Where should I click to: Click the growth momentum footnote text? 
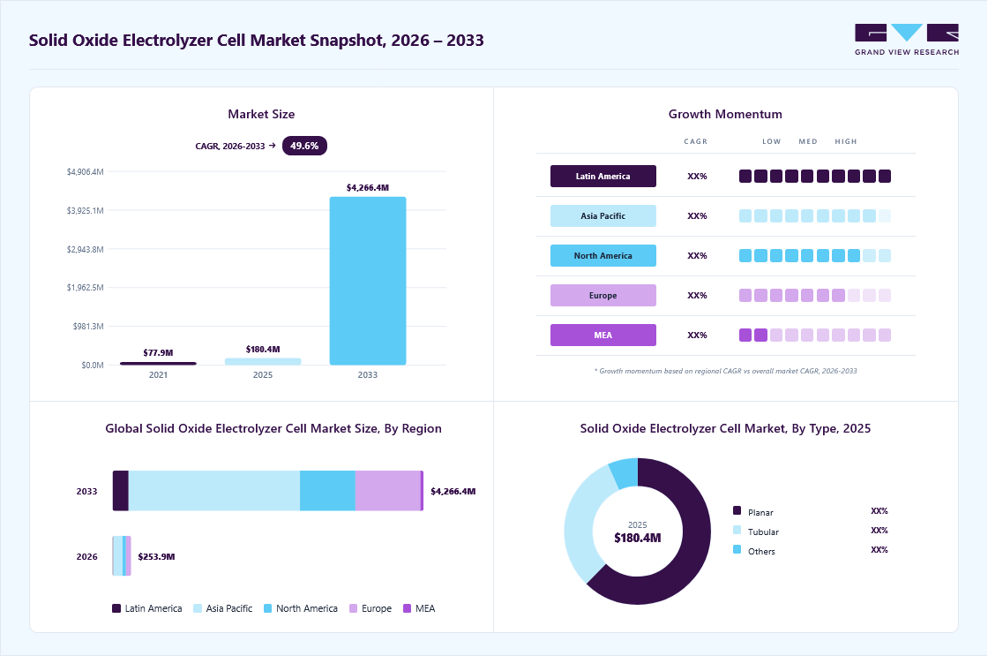click(725, 371)
